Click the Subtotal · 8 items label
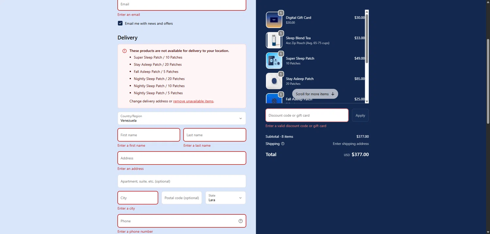 point(279,137)
